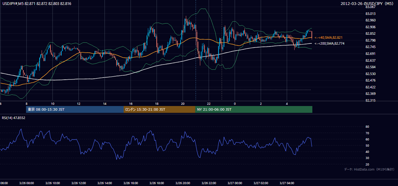Viewport: 398px width, 186px height.
Task: Click the chart title '2012-03-26 のUSD/JPY (M5)'
Action: pyautogui.click(x=367, y=4)
